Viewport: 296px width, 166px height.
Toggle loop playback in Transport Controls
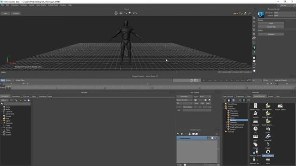249,80
